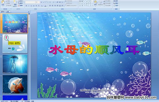Click the Reset slide button
The width and height of the screenshot is (159, 102).
21,3
